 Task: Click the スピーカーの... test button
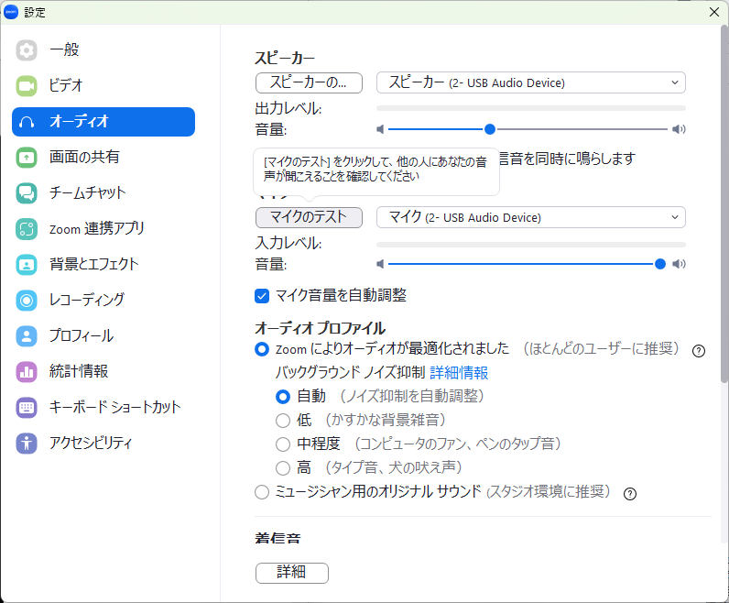[309, 82]
